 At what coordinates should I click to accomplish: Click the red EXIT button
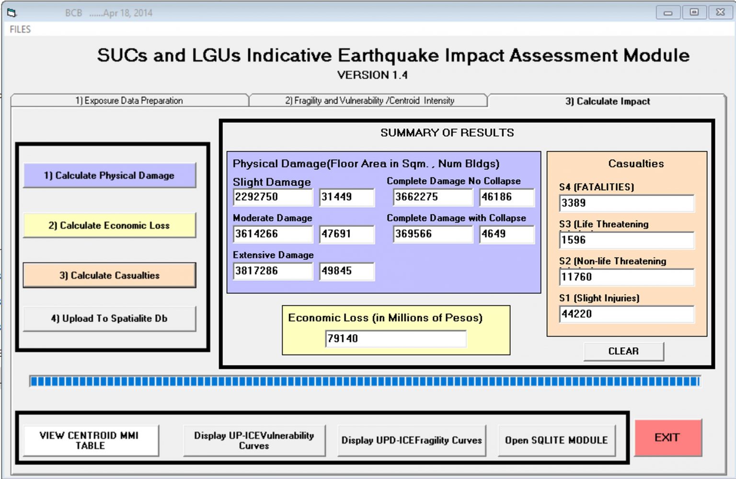tap(667, 437)
